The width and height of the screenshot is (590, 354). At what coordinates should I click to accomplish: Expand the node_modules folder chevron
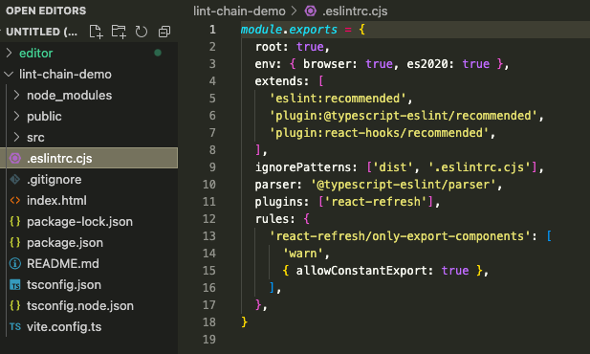pos(16,95)
